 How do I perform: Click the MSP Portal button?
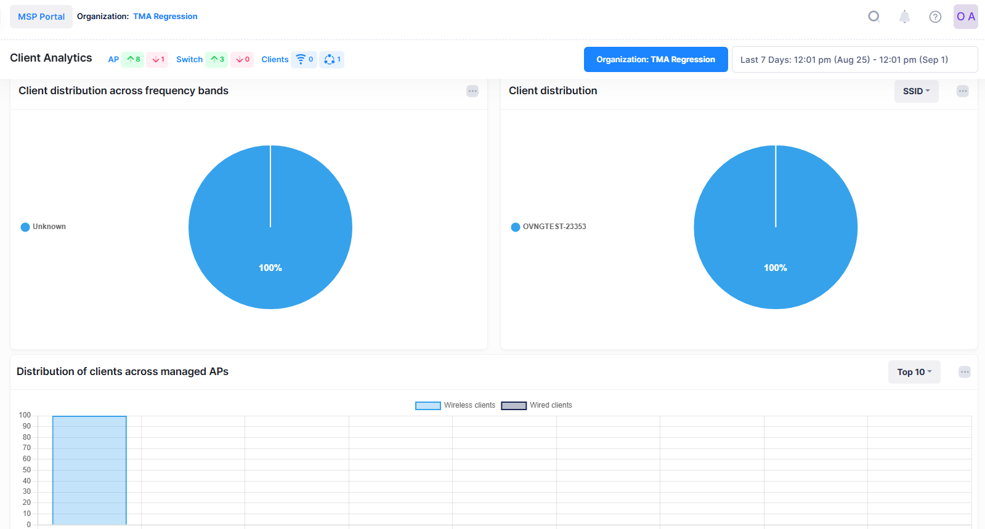(x=41, y=17)
